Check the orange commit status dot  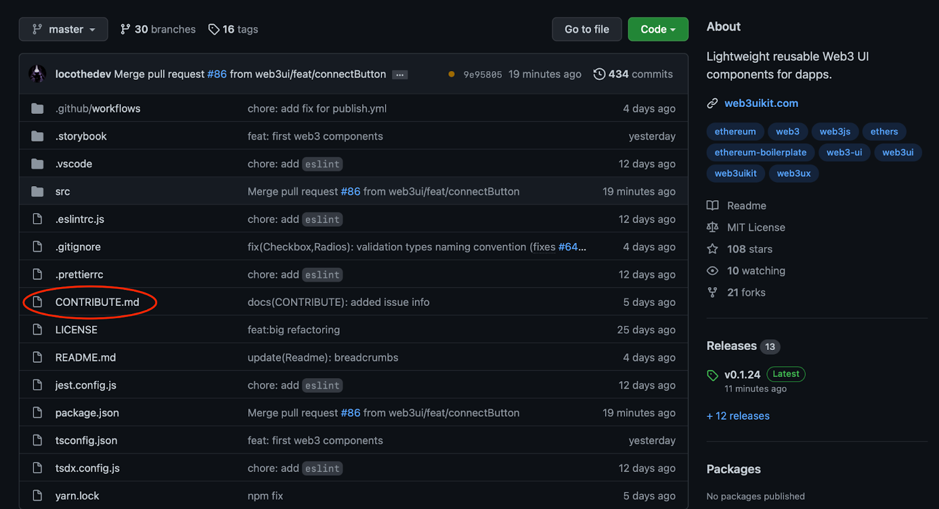[451, 74]
